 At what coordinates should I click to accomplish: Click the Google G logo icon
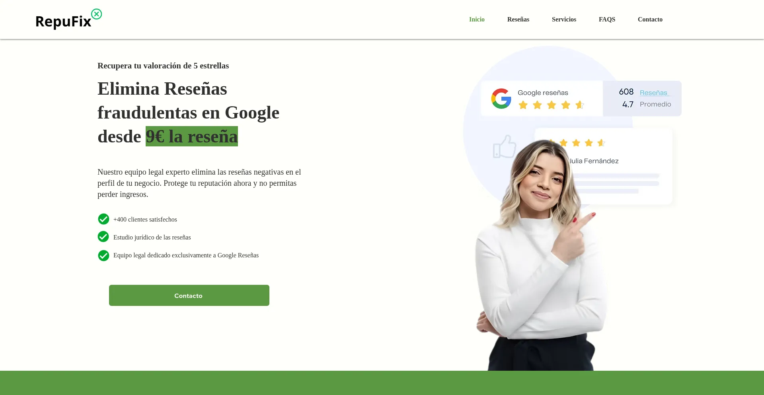pos(501,98)
